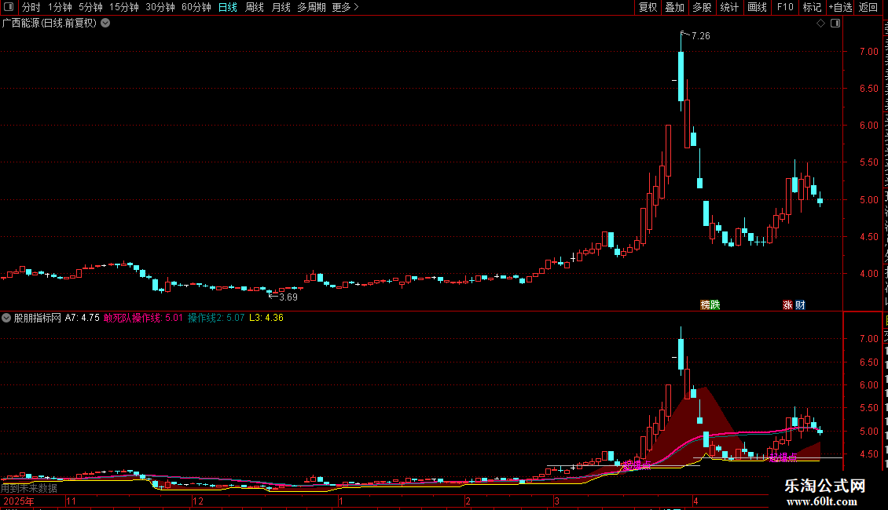This screenshot has width=888, height=510.
Task: Click the 叠加 overlay button
Action: (x=674, y=7)
